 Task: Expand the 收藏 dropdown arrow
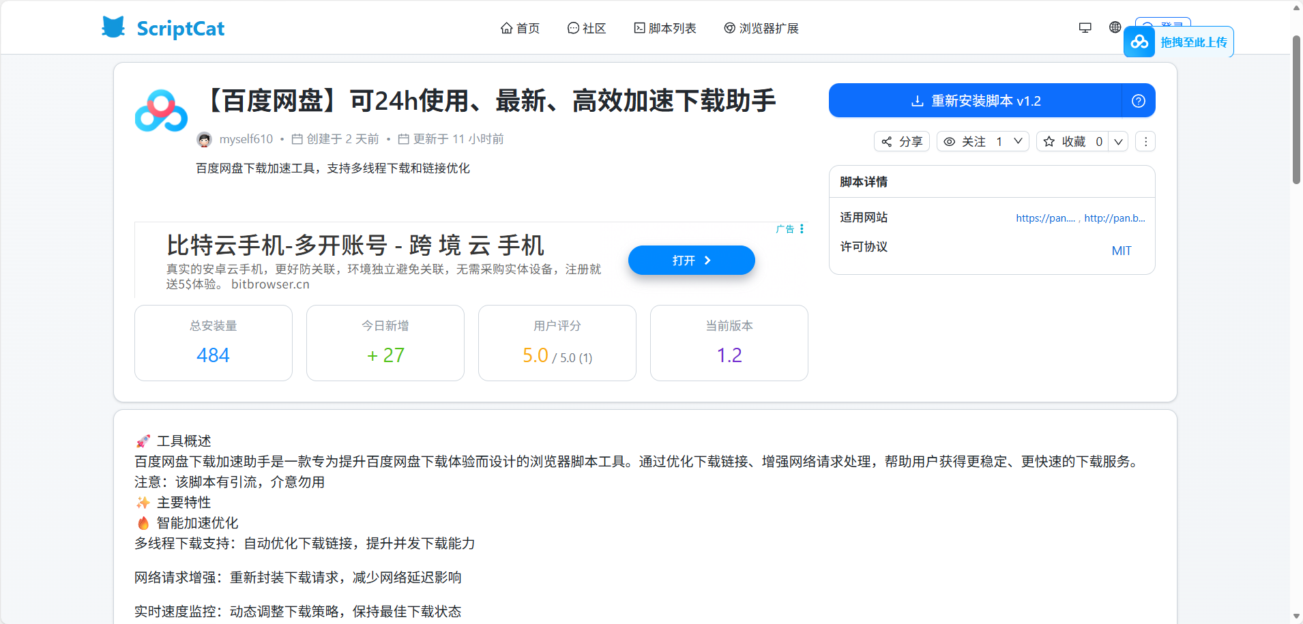[x=1118, y=141]
